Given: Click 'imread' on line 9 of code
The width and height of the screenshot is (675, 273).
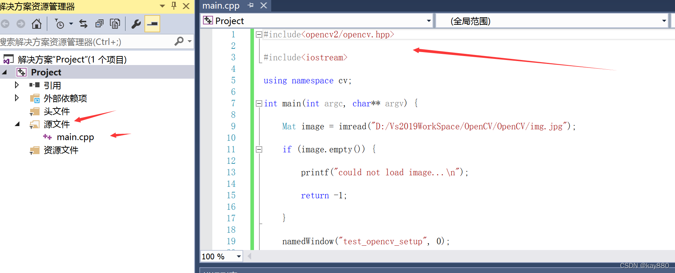Looking at the screenshot, I should click(x=352, y=126).
